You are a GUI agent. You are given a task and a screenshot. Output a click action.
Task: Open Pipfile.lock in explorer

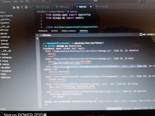(6, 77)
